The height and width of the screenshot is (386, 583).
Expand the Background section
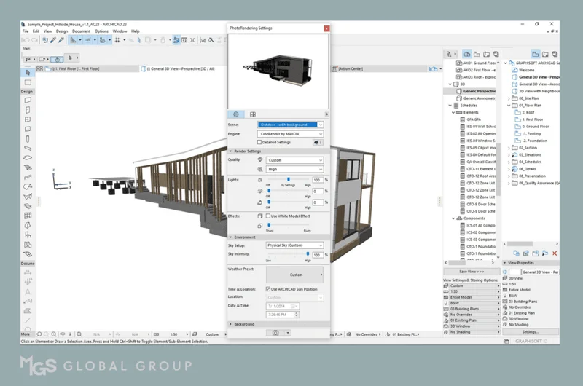click(x=244, y=323)
